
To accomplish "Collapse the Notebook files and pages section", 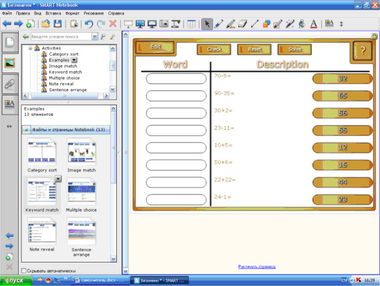I will [26, 129].
